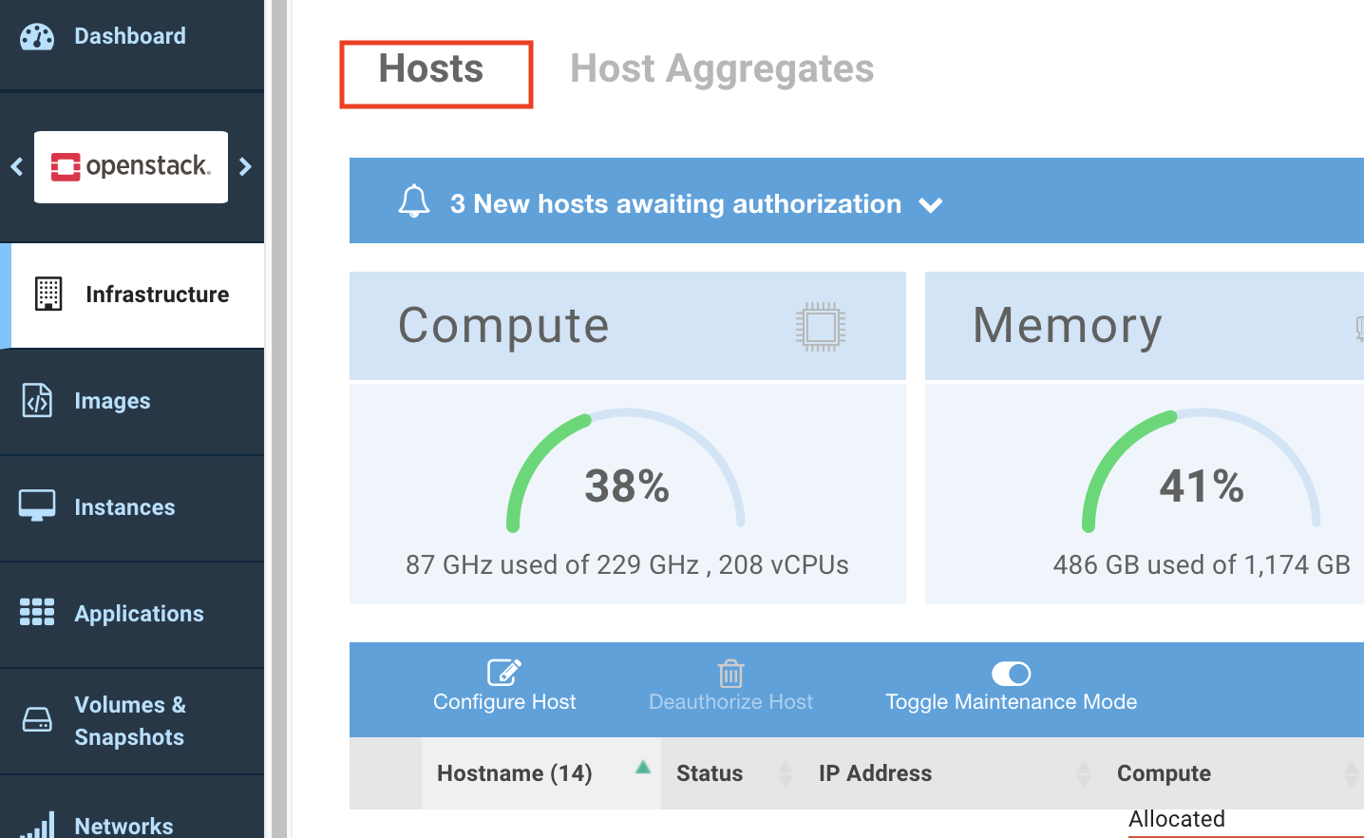Sort the table by Hostname column
The height and width of the screenshot is (838, 1364).
click(x=514, y=773)
